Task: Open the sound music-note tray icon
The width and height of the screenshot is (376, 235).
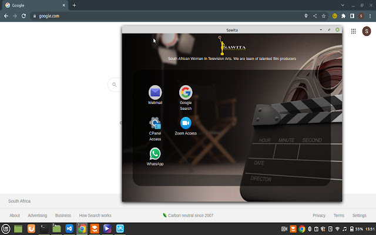Action: click(x=345, y=229)
